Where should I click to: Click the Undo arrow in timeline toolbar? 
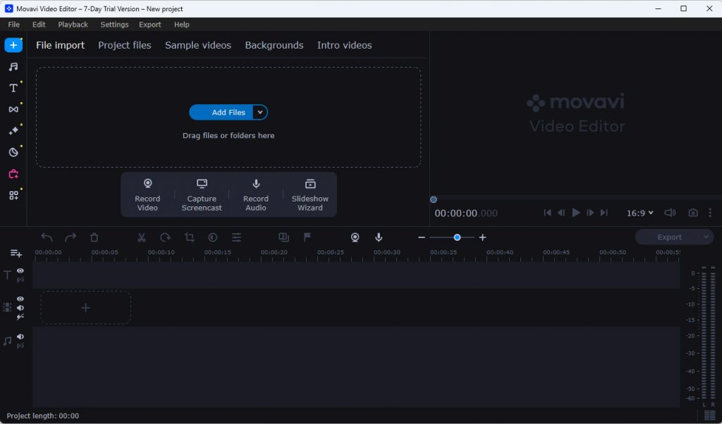[47, 237]
